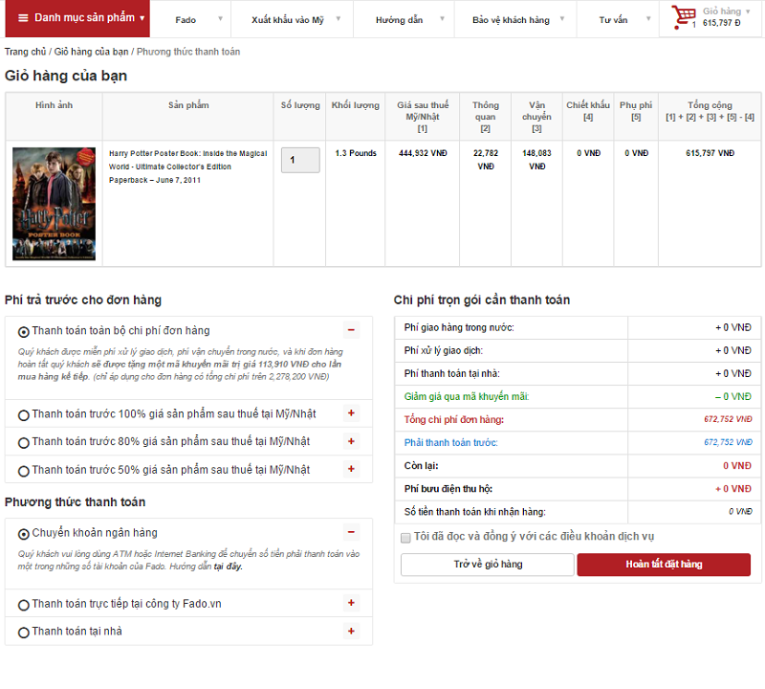Click 'Số tiền thanh toán khi nhận hàng:' label
This screenshot has width=765, height=689.
(x=474, y=512)
